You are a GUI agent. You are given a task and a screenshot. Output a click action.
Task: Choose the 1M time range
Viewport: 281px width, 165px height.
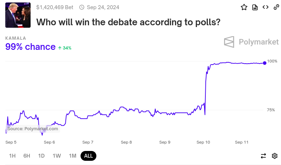pyautogui.click(x=72, y=156)
